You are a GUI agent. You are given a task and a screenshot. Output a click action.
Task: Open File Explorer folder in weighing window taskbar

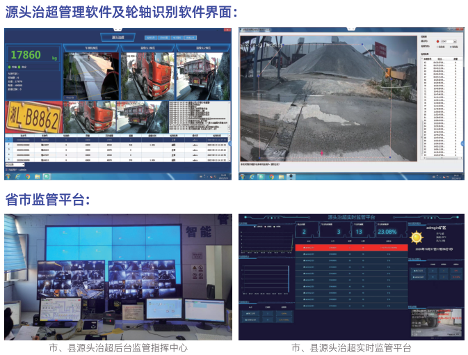click(x=37, y=177)
